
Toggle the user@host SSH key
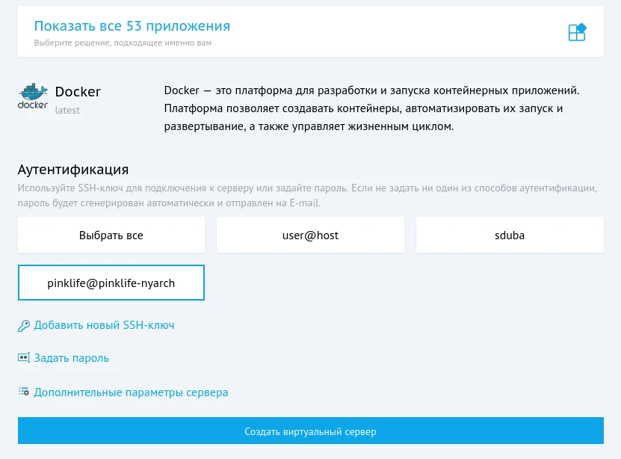pos(310,235)
